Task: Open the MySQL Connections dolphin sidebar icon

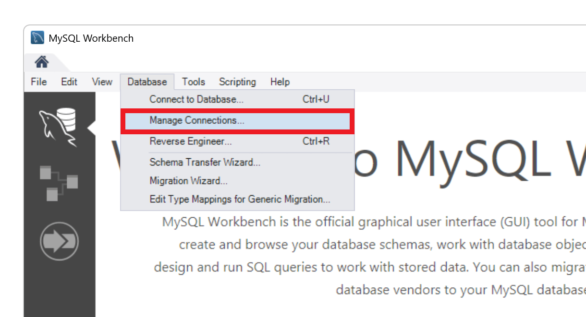Action: tap(58, 127)
